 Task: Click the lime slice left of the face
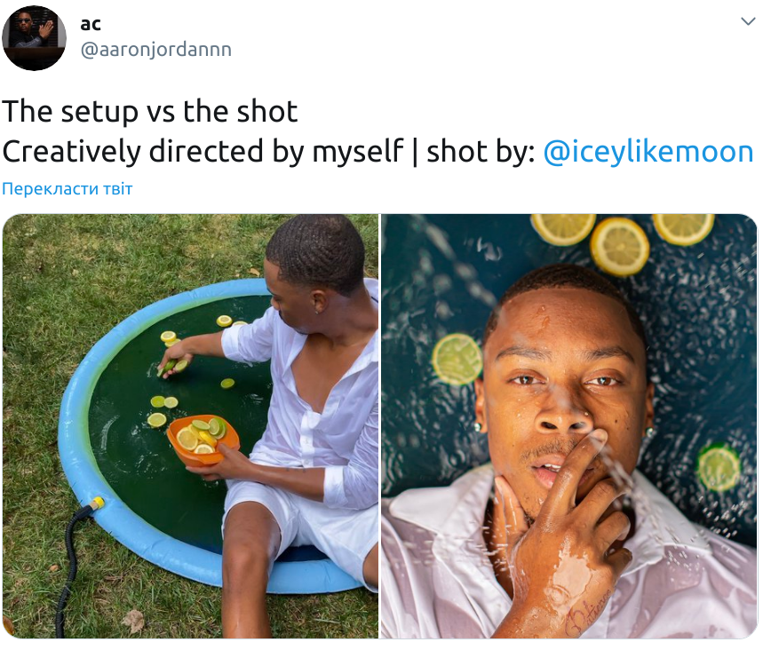457,359
